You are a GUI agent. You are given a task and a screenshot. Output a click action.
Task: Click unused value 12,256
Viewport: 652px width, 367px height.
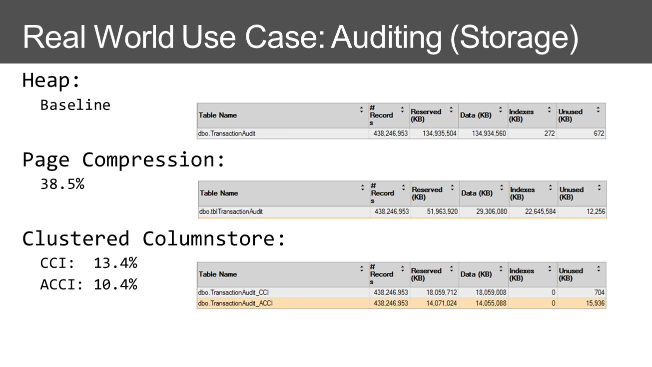click(x=596, y=211)
